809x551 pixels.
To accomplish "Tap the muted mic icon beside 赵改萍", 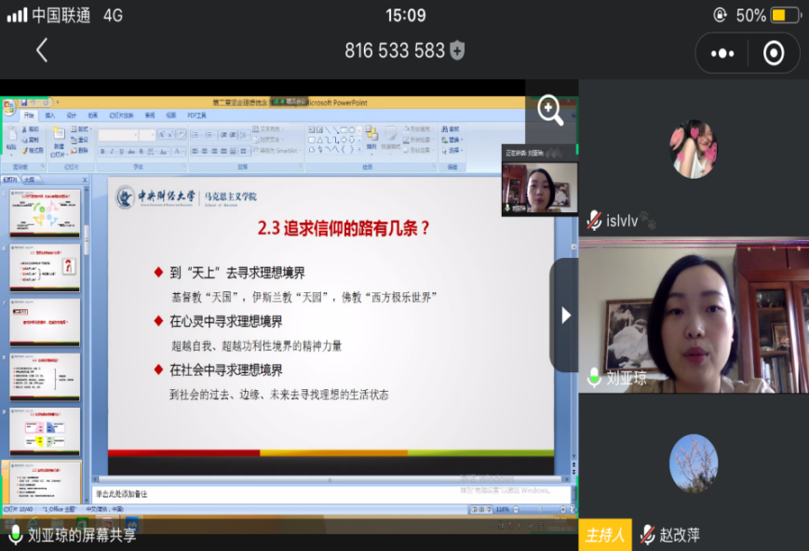I will point(647,534).
